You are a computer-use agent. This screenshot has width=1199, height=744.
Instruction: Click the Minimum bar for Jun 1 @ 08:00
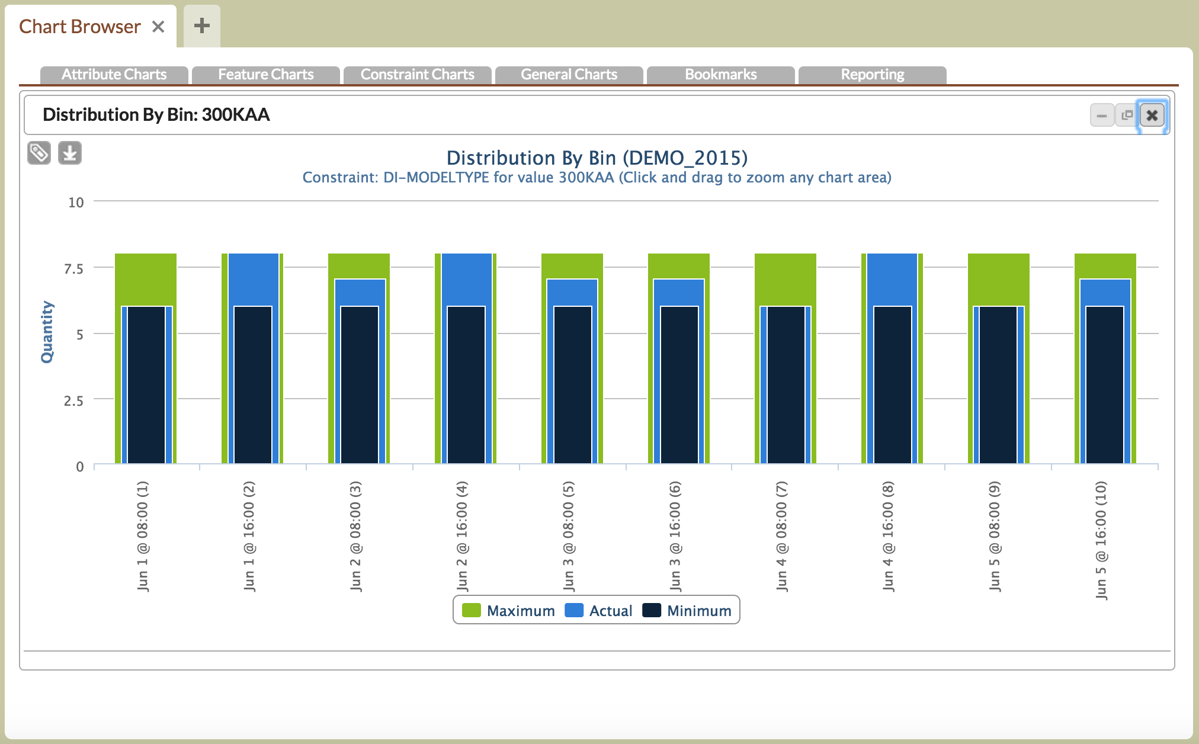pyautogui.click(x=146, y=385)
